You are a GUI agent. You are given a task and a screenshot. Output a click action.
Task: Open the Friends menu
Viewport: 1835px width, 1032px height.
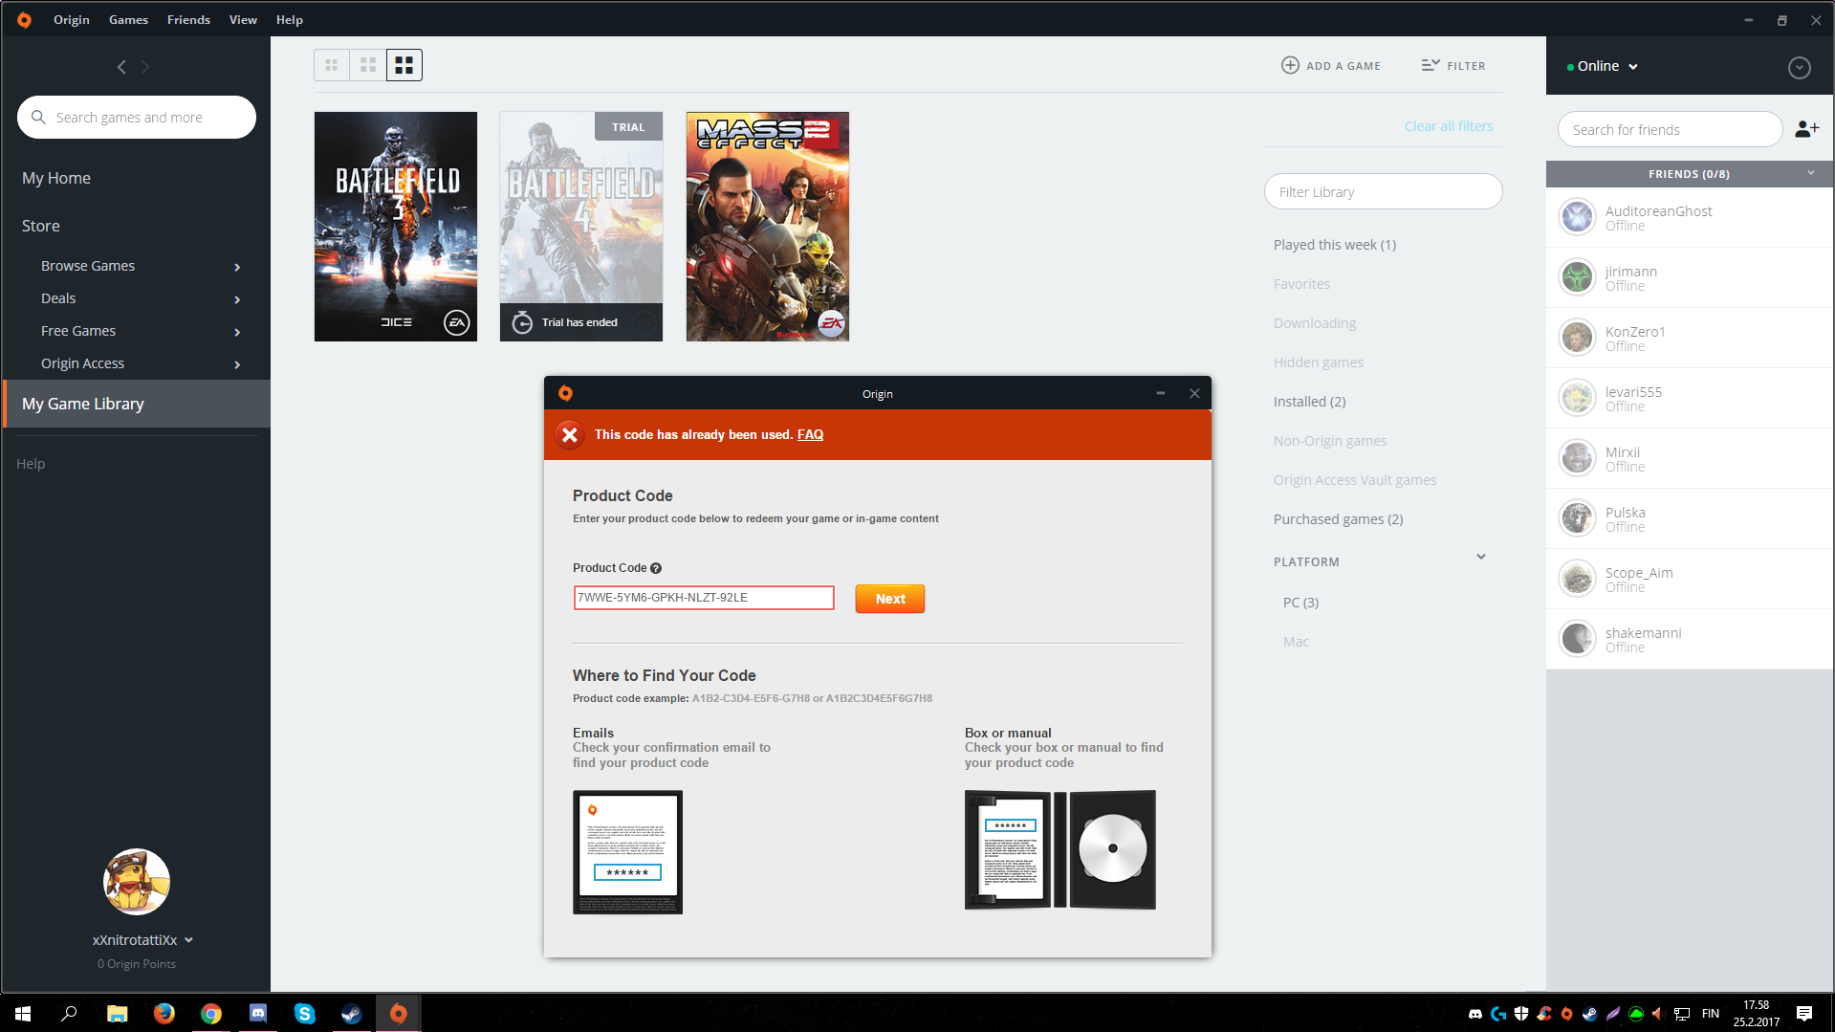pyautogui.click(x=188, y=19)
